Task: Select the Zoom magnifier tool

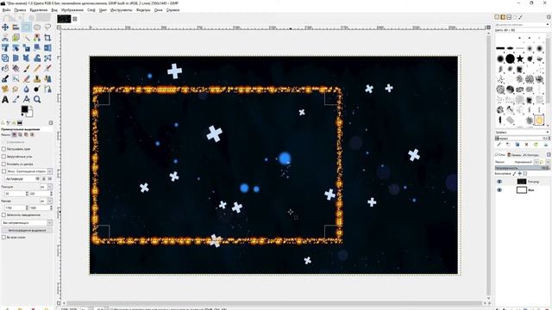Action: pos(36,100)
